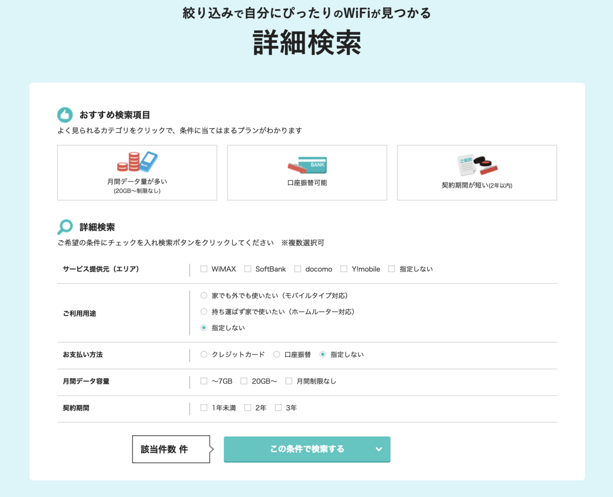
Task: Click the サービス提供元（エリア） row label
Action: [101, 269]
